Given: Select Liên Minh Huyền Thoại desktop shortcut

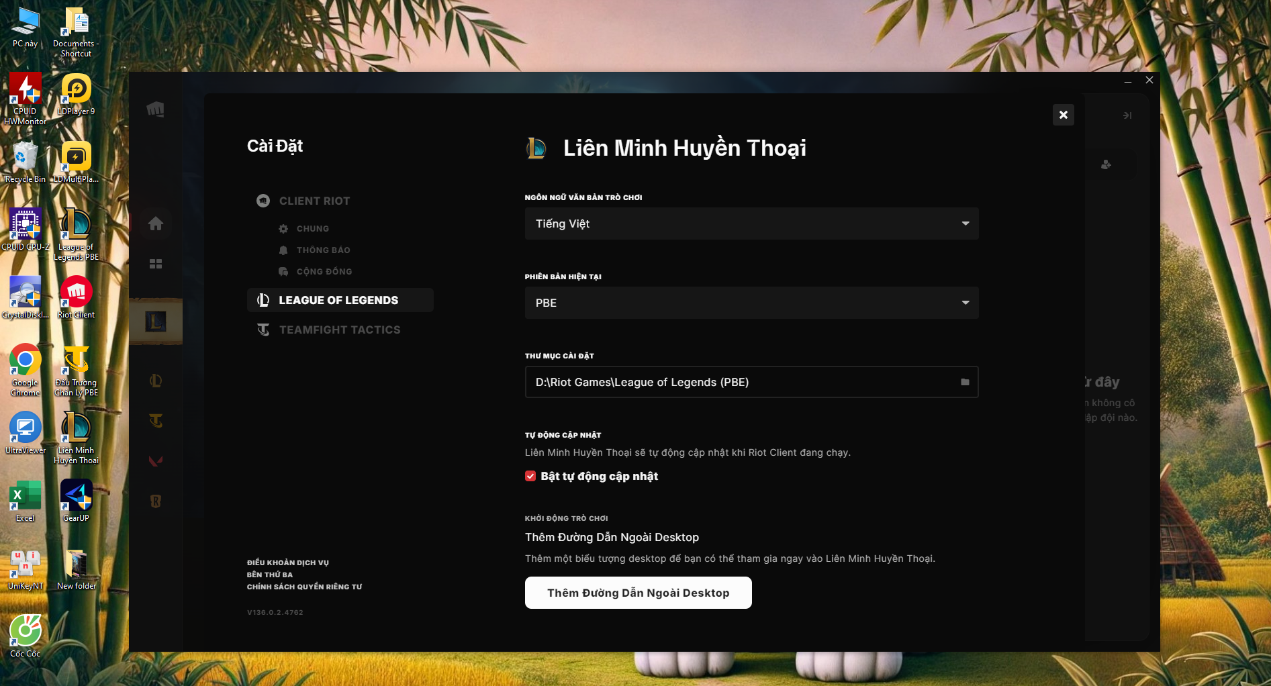Looking at the screenshot, I should click(x=76, y=438).
